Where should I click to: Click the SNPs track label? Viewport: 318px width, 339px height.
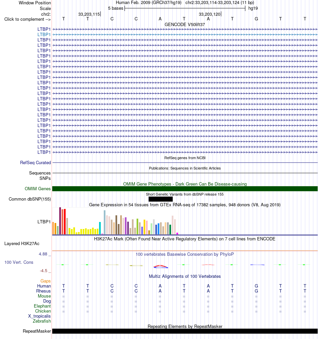45,179
